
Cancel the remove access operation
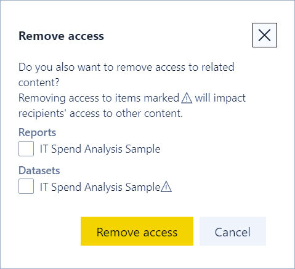click(233, 231)
